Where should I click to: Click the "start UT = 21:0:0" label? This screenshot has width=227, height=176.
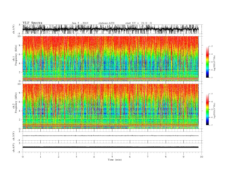coord(138,23)
